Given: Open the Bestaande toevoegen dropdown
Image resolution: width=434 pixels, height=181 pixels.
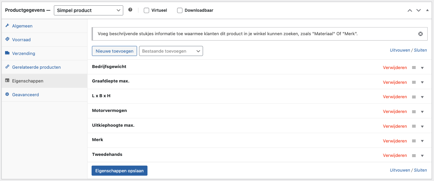Looking at the screenshot, I should [x=171, y=51].
